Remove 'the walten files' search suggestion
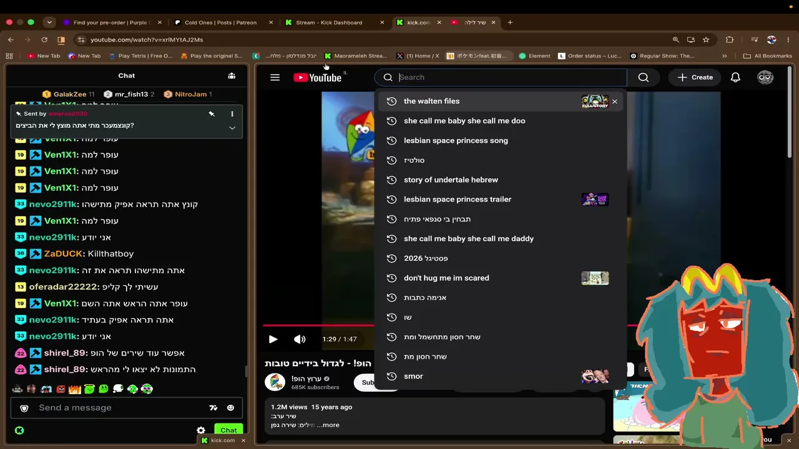 (x=615, y=101)
